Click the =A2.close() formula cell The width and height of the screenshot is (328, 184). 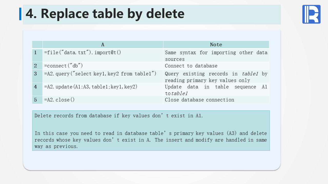coord(59,100)
